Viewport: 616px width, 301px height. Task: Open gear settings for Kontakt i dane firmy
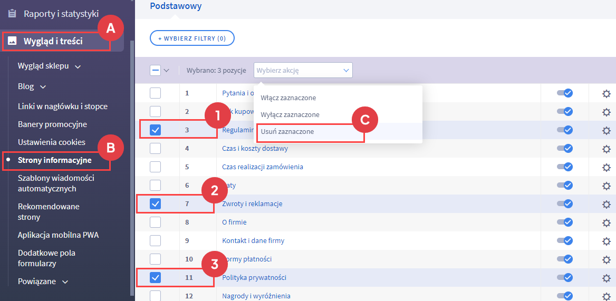pyautogui.click(x=607, y=241)
